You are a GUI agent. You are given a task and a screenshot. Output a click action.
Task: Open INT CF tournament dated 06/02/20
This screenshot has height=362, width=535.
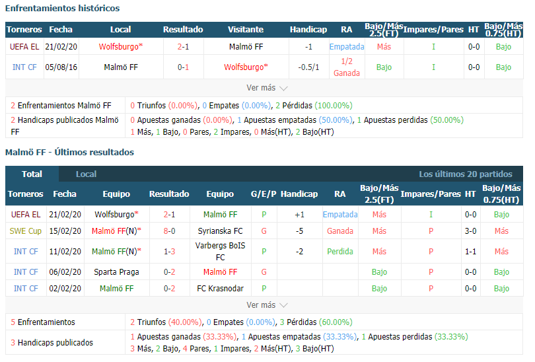(26, 272)
